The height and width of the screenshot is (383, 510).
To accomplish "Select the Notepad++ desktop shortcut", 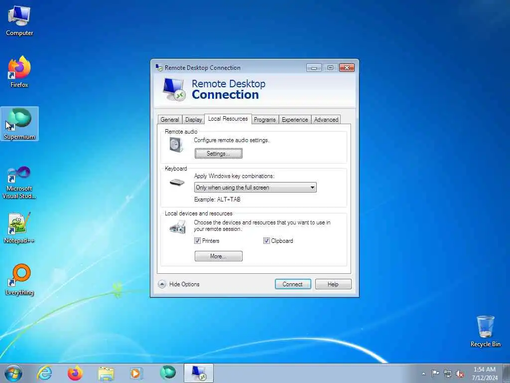I will (x=19, y=228).
